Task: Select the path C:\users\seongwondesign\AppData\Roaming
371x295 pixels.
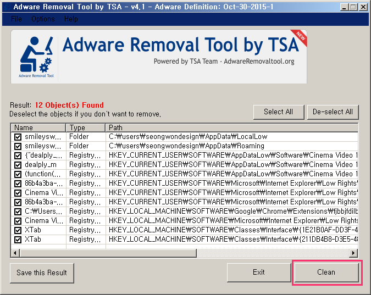Action: pyautogui.click(x=187, y=146)
